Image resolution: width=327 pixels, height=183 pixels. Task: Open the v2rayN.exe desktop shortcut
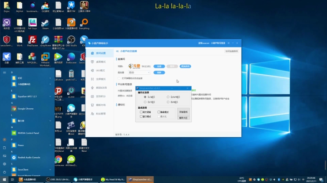(x=45, y=41)
